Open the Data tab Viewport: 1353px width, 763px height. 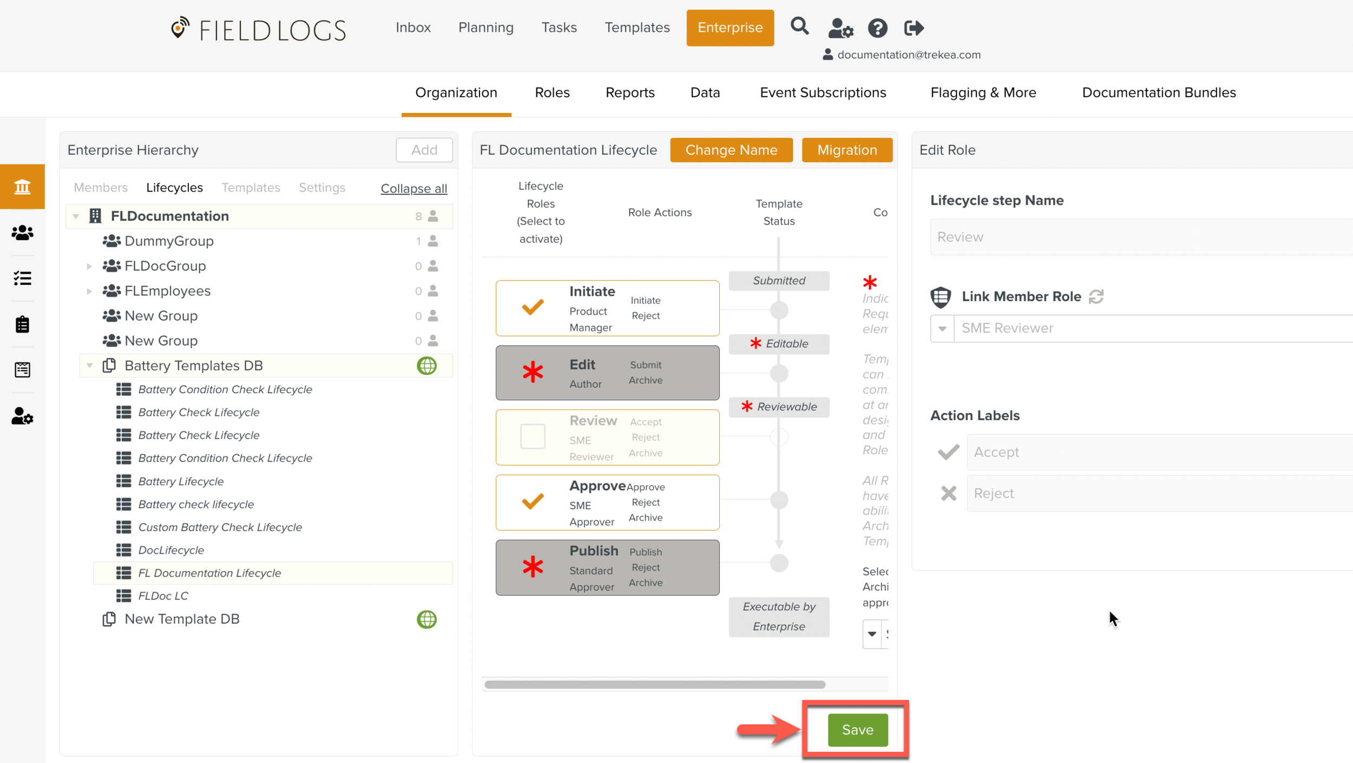coord(705,92)
